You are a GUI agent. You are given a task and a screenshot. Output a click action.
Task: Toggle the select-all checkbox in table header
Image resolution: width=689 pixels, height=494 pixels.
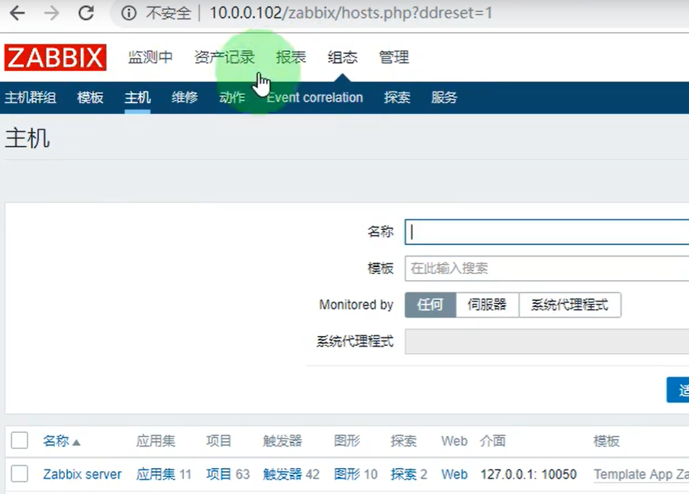(x=20, y=441)
